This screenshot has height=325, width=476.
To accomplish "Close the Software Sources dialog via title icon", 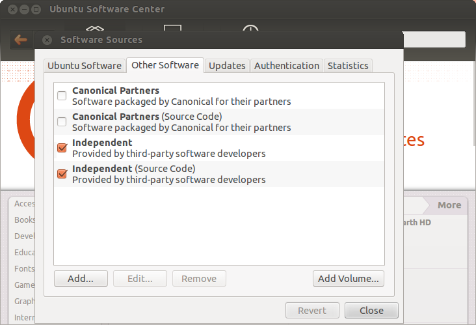I will click(47, 40).
